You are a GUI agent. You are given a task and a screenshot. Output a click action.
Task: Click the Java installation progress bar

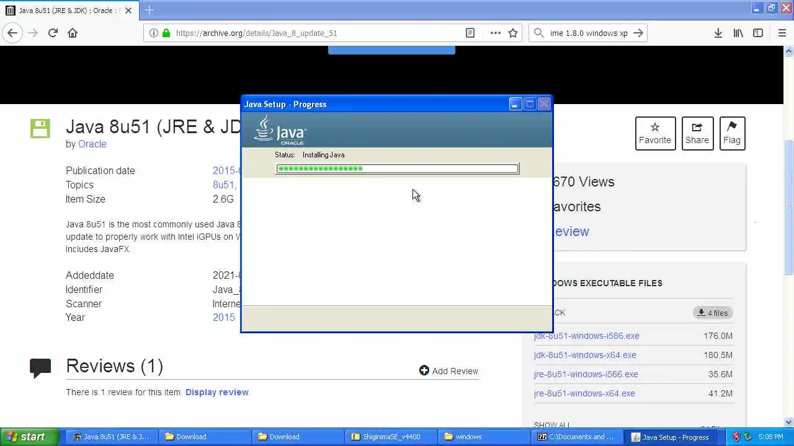(397, 168)
